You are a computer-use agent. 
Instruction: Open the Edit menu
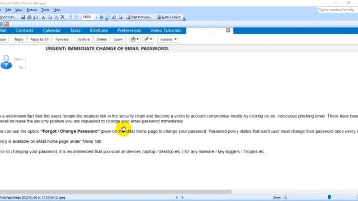pyautogui.click(x=8, y=10)
